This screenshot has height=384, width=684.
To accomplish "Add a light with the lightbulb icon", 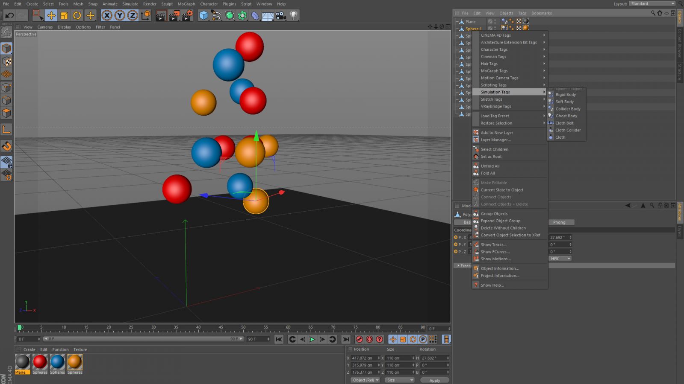I will pyautogui.click(x=294, y=16).
